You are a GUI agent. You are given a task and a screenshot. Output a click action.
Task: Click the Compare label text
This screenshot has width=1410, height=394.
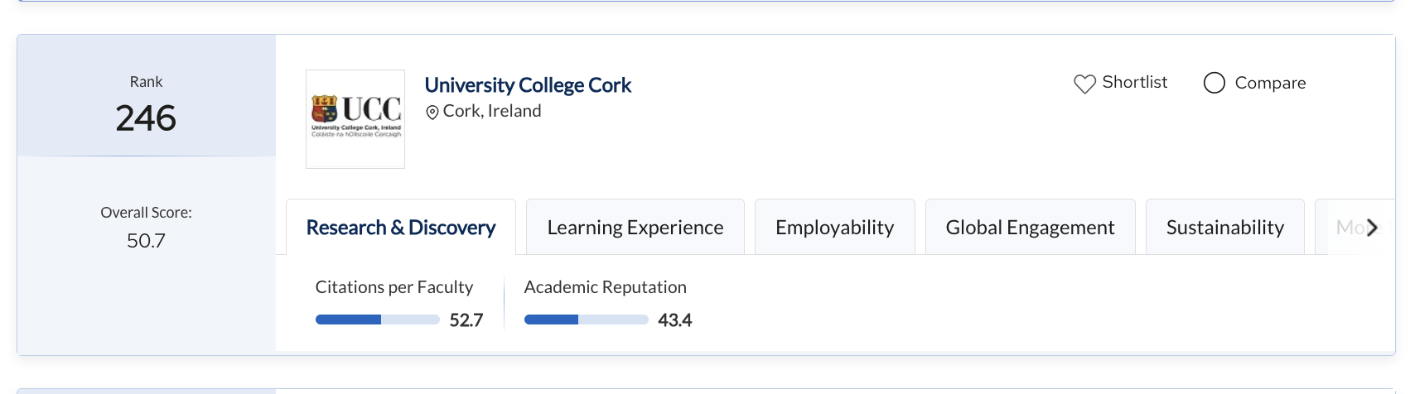(1270, 83)
